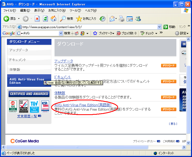
Task: Open the プライバシーポリシー footer link
Action: (144, 141)
